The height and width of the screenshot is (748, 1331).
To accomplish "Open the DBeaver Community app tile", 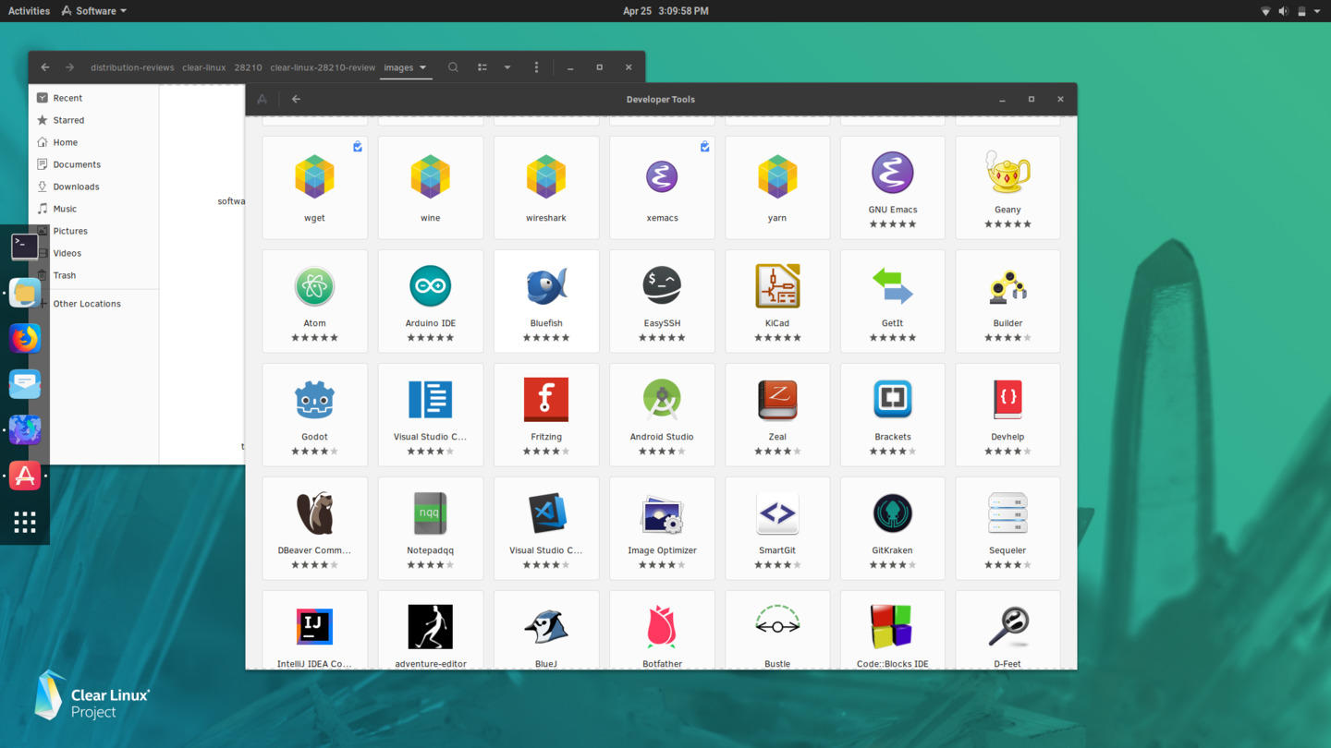I will pyautogui.click(x=314, y=528).
